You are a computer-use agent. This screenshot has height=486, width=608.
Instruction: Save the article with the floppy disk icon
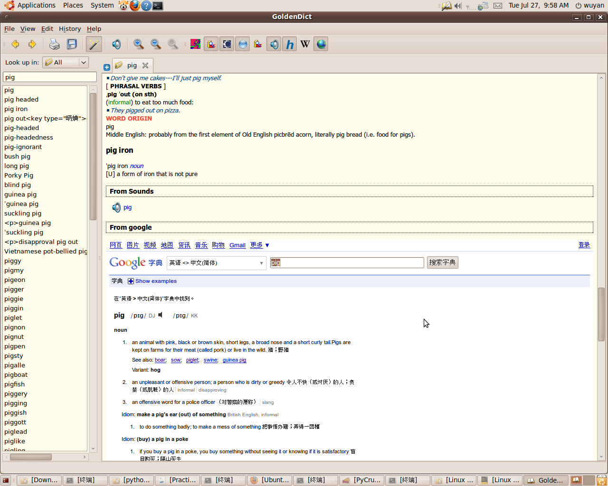point(72,44)
